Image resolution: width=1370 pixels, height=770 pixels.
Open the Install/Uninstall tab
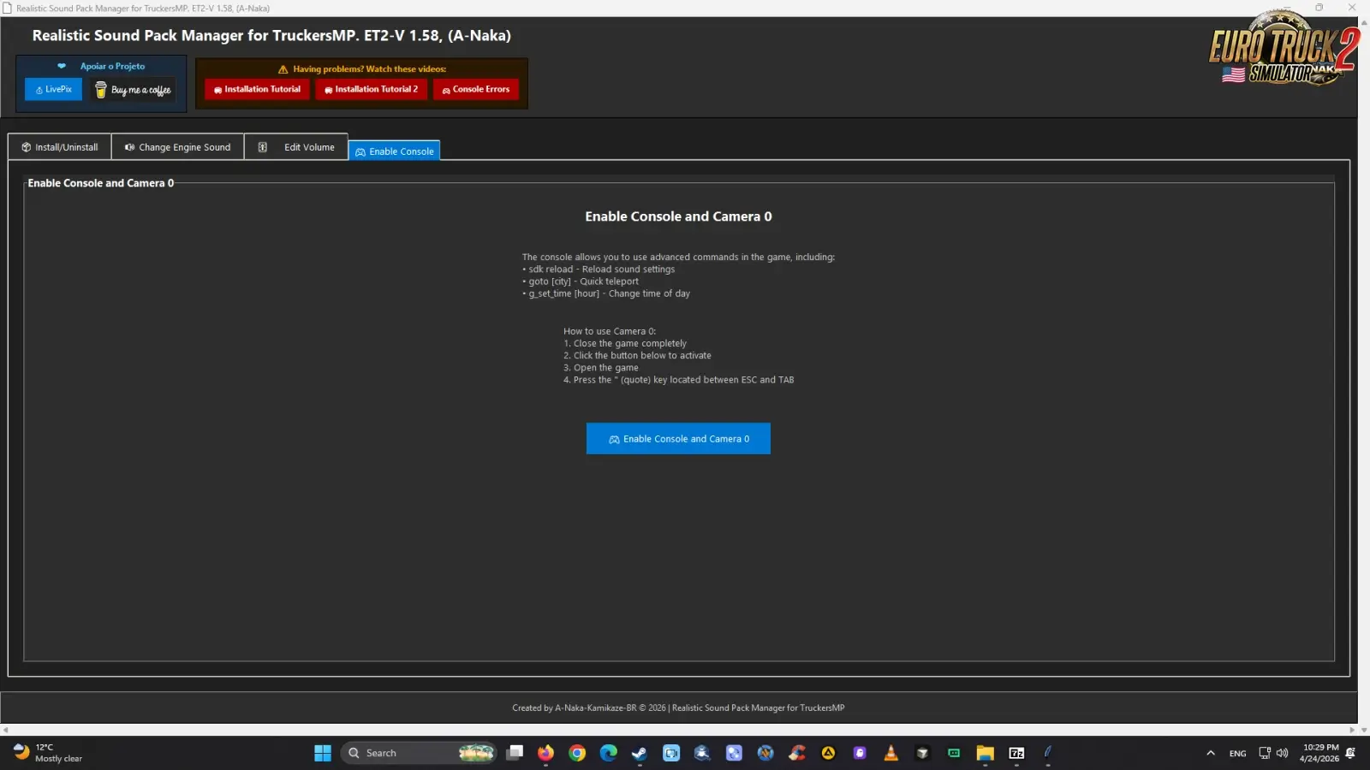(60, 147)
